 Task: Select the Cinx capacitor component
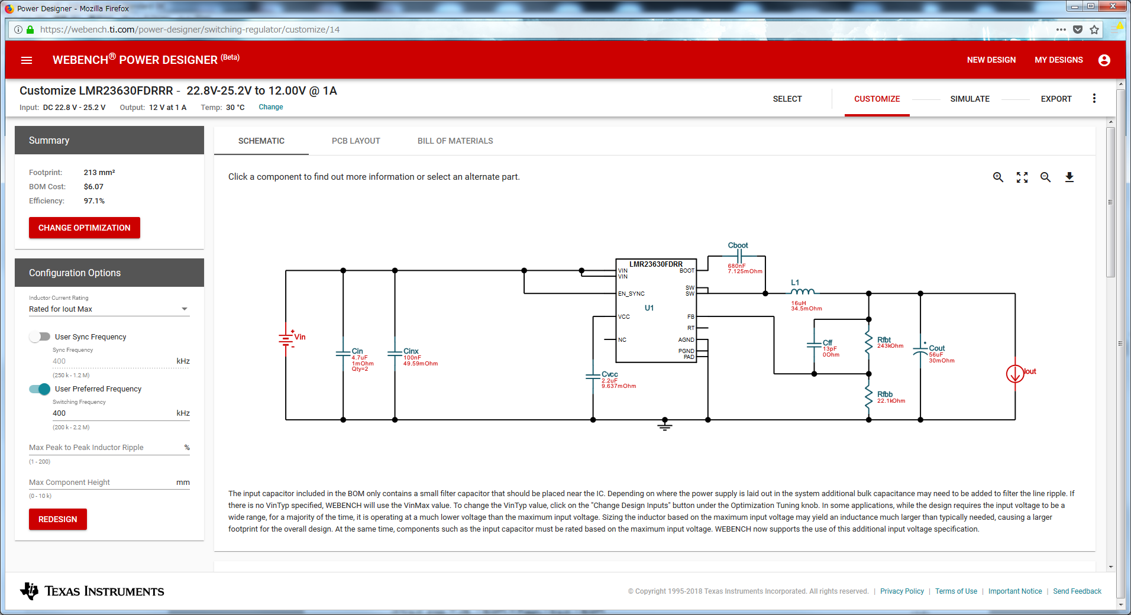[x=395, y=353]
